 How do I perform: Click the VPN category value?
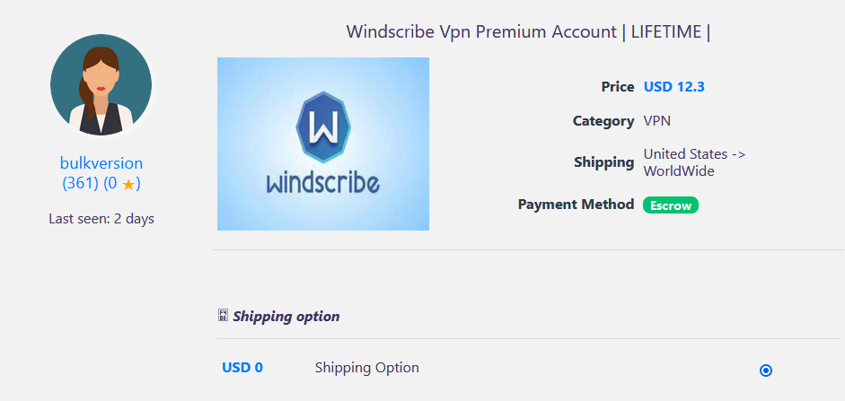(x=656, y=121)
